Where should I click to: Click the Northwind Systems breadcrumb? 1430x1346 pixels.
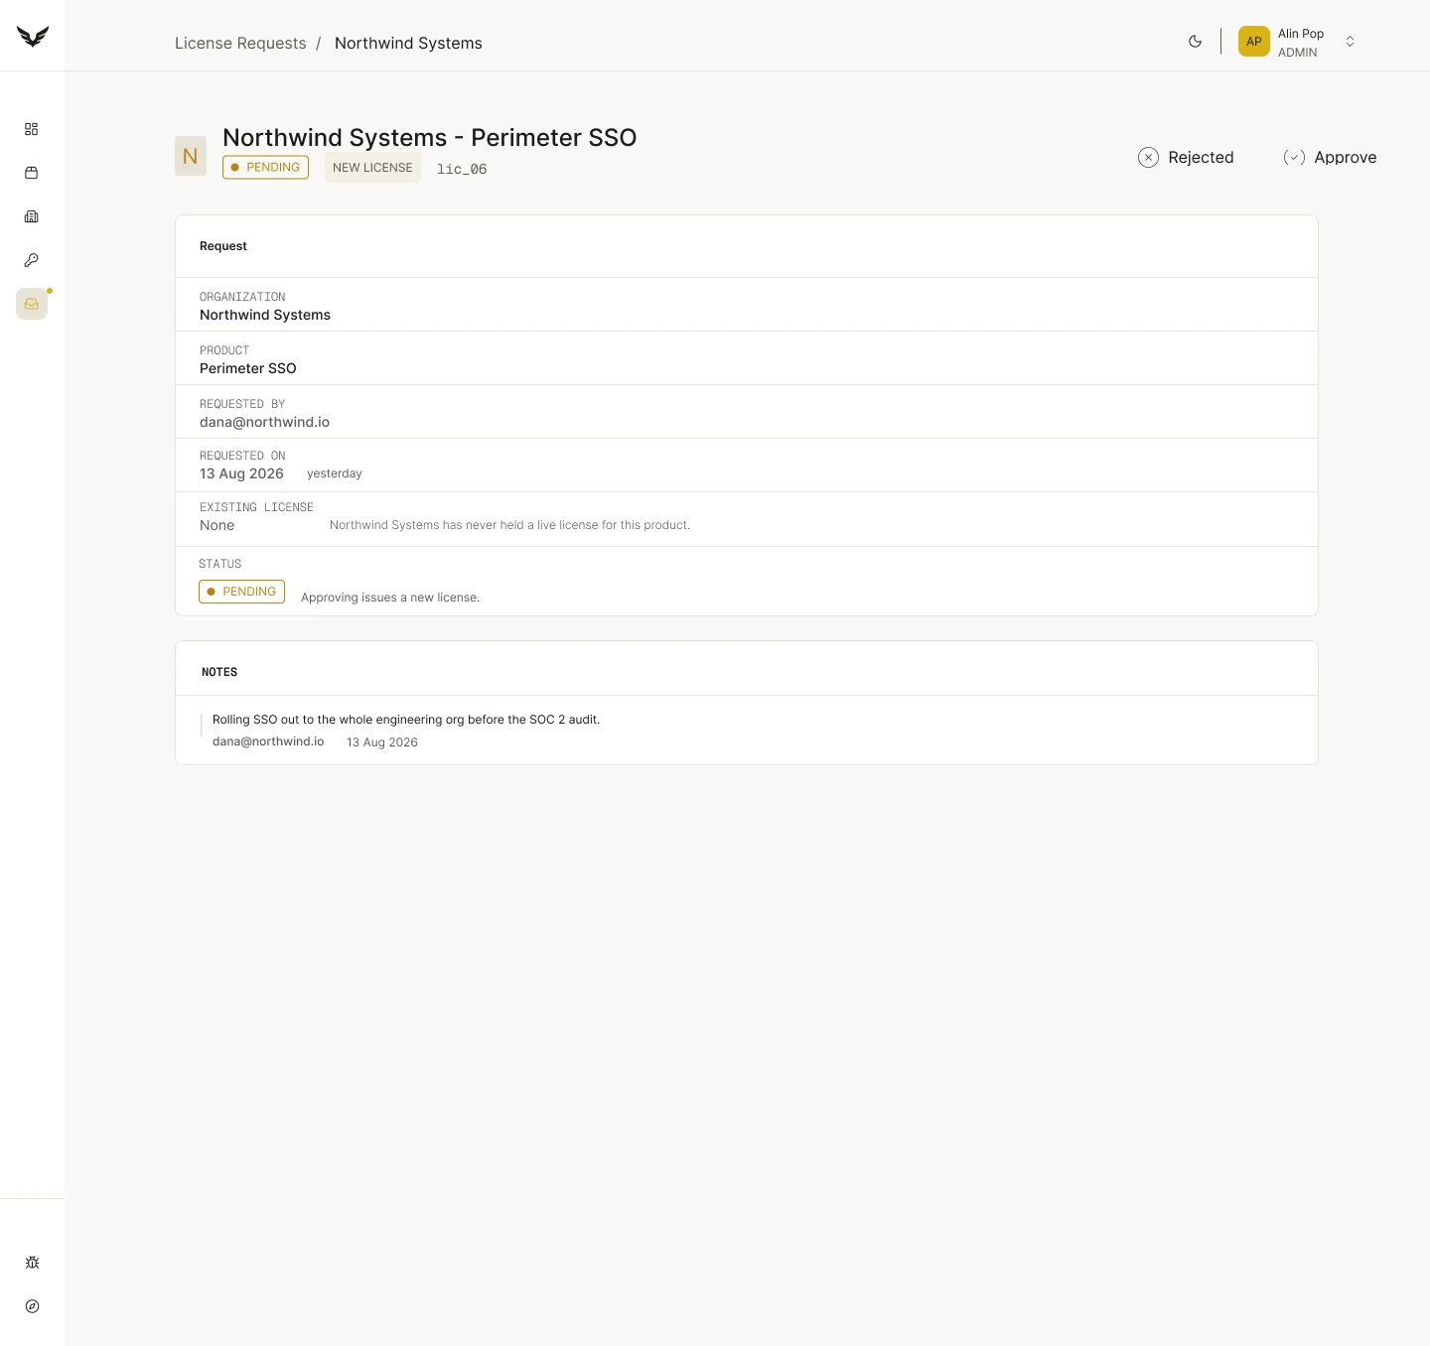point(408,44)
